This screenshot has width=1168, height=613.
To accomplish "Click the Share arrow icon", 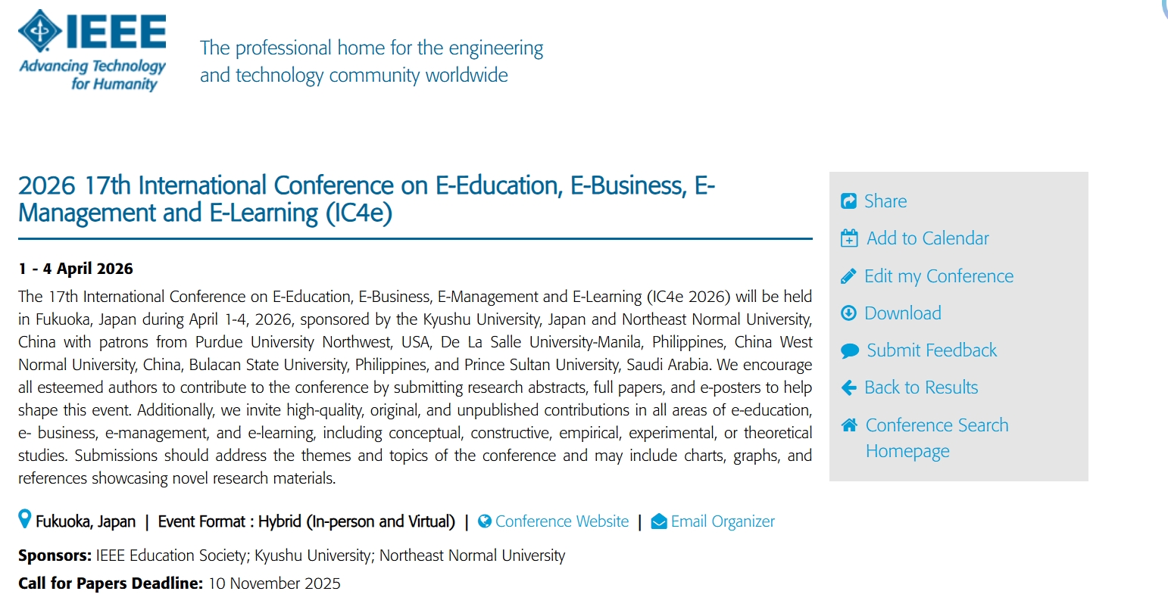I will click(x=848, y=201).
